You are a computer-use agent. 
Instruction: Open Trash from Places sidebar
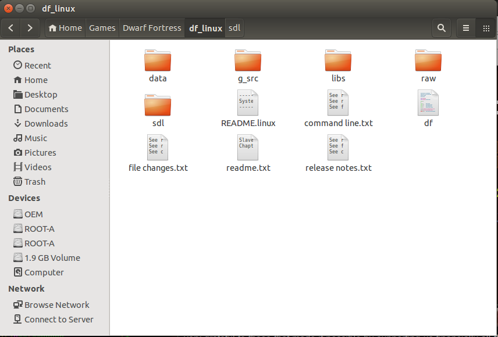[34, 182]
